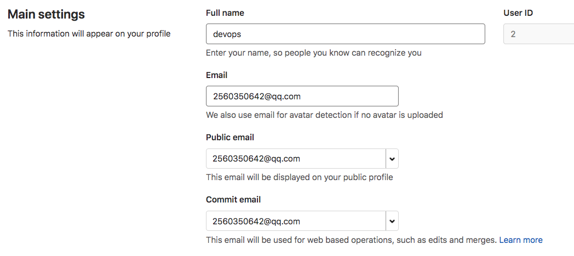Focus the Full name input field
This screenshot has height=256, width=574.
(x=345, y=34)
